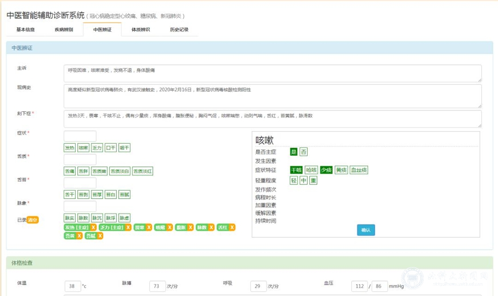Focus the 现病史 text area

coord(273,96)
